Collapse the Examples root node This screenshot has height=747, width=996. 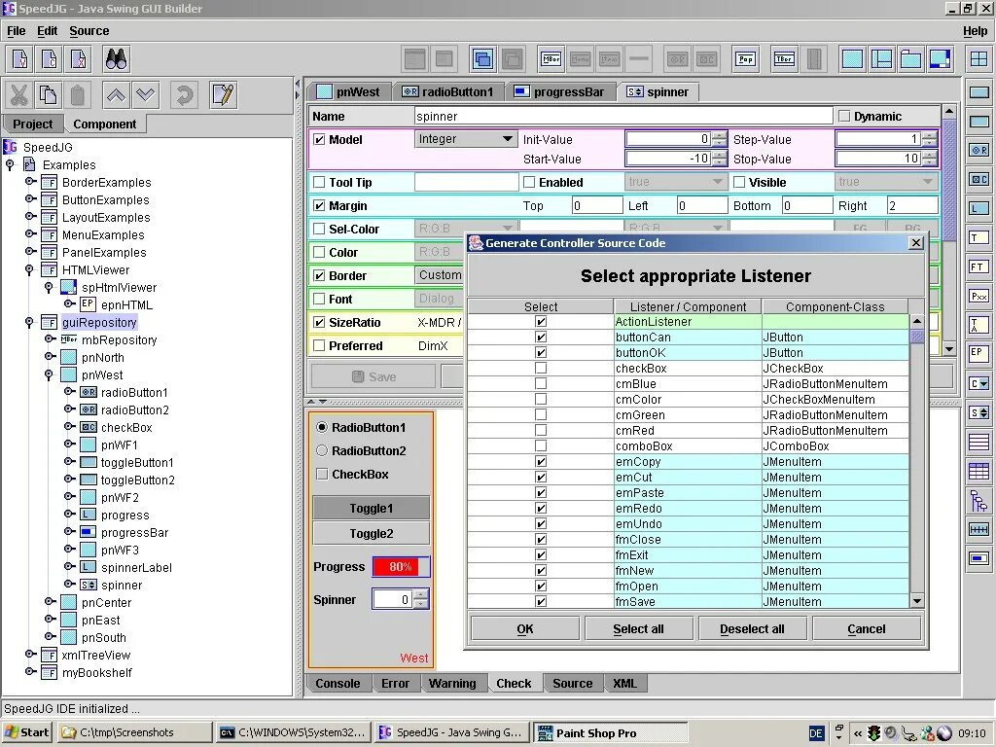click(10, 165)
